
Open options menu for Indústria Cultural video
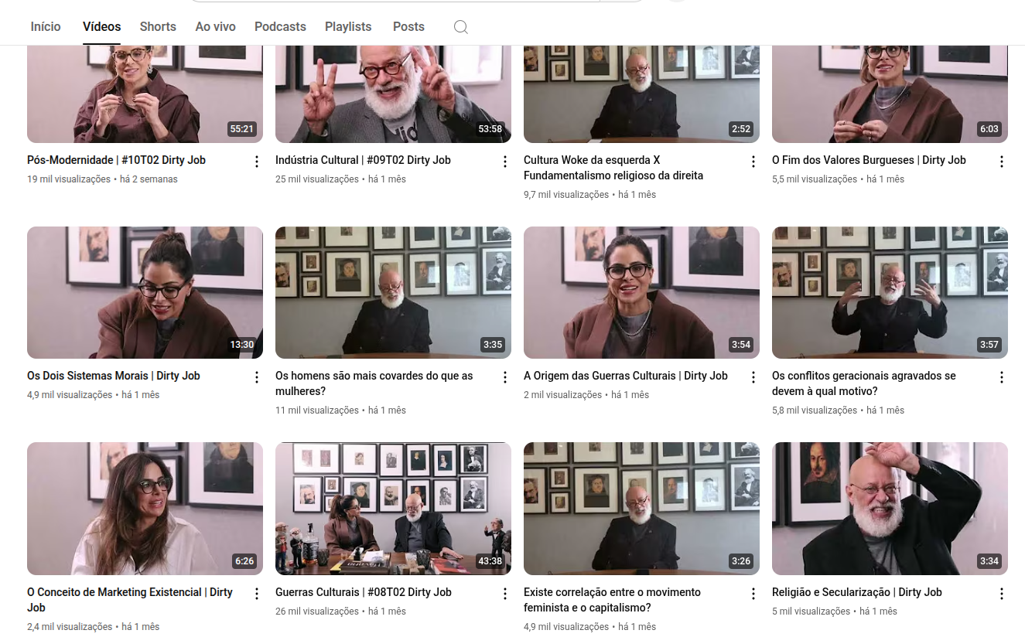coord(505,162)
